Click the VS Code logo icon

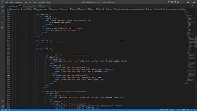(x=2, y=2)
